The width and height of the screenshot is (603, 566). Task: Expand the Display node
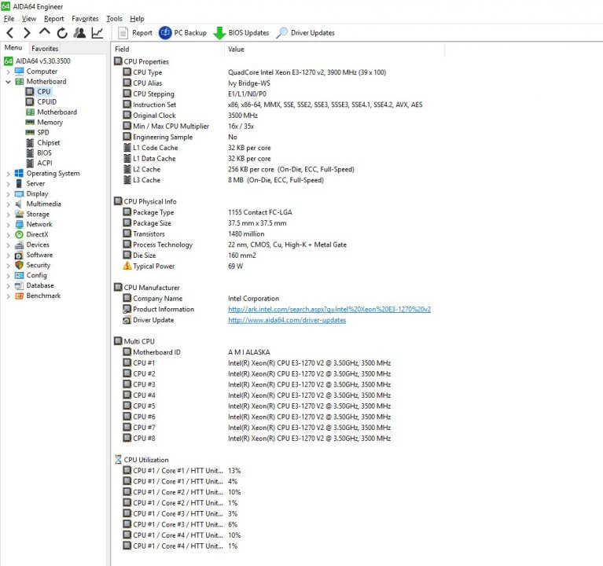coord(8,194)
